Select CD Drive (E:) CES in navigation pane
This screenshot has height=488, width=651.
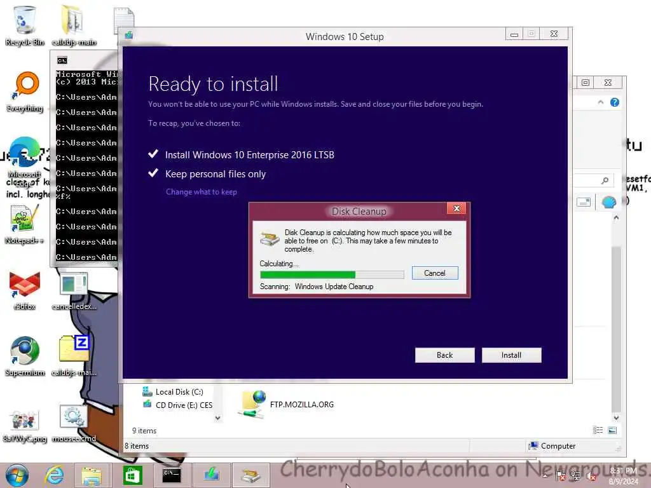click(x=178, y=405)
